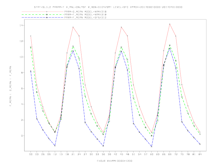
Task: Click x-axis tick label 00
Action: click(x=31, y=154)
